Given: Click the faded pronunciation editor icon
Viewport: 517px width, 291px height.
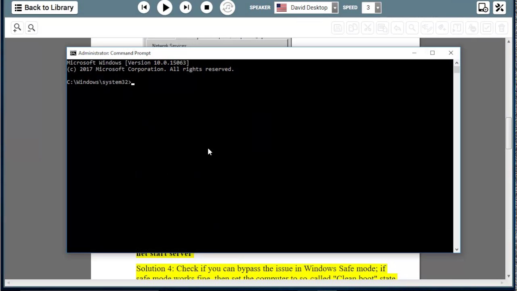Looking at the screenshot, I should pyautogui.click(x=427, y=28).
